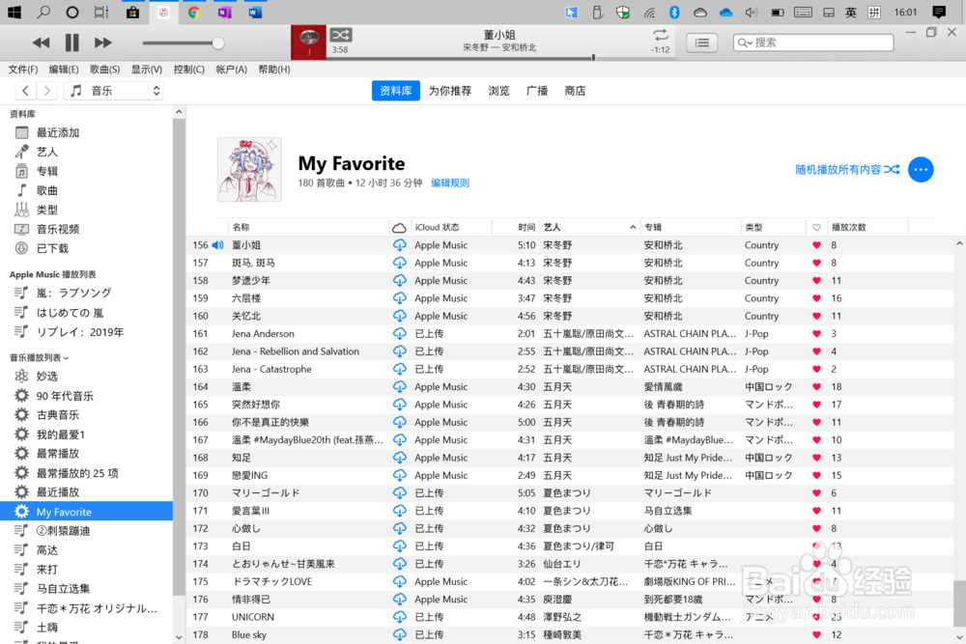Sort by the 艺人 column header
Screen dimensions: 966x644
pos(589,227)
